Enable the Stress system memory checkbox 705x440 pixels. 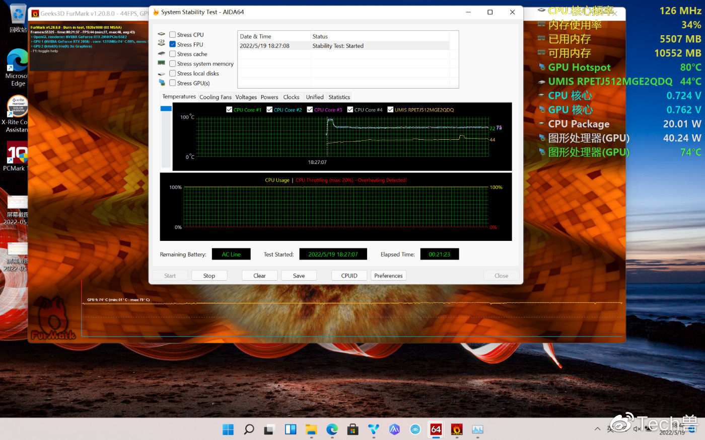coord(173,64)
